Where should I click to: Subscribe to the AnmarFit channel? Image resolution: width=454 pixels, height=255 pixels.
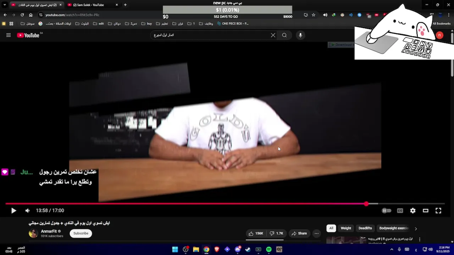[x=81, y=233]
